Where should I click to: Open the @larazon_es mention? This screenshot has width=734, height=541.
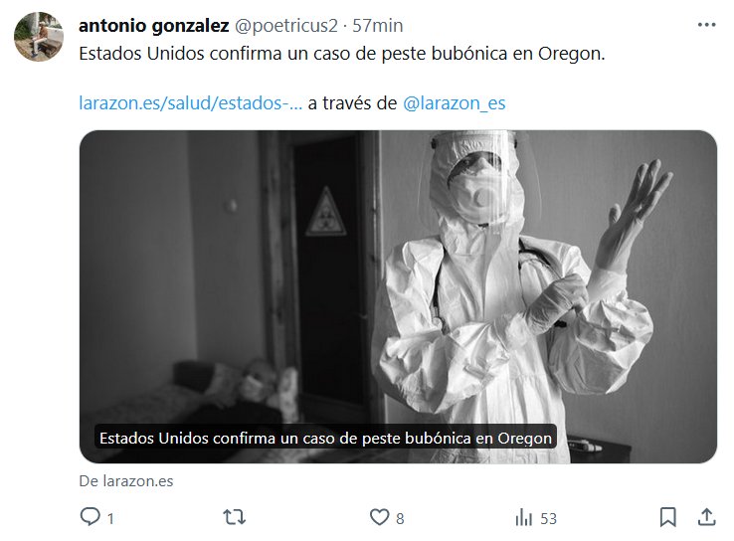(x=455, y=103)
